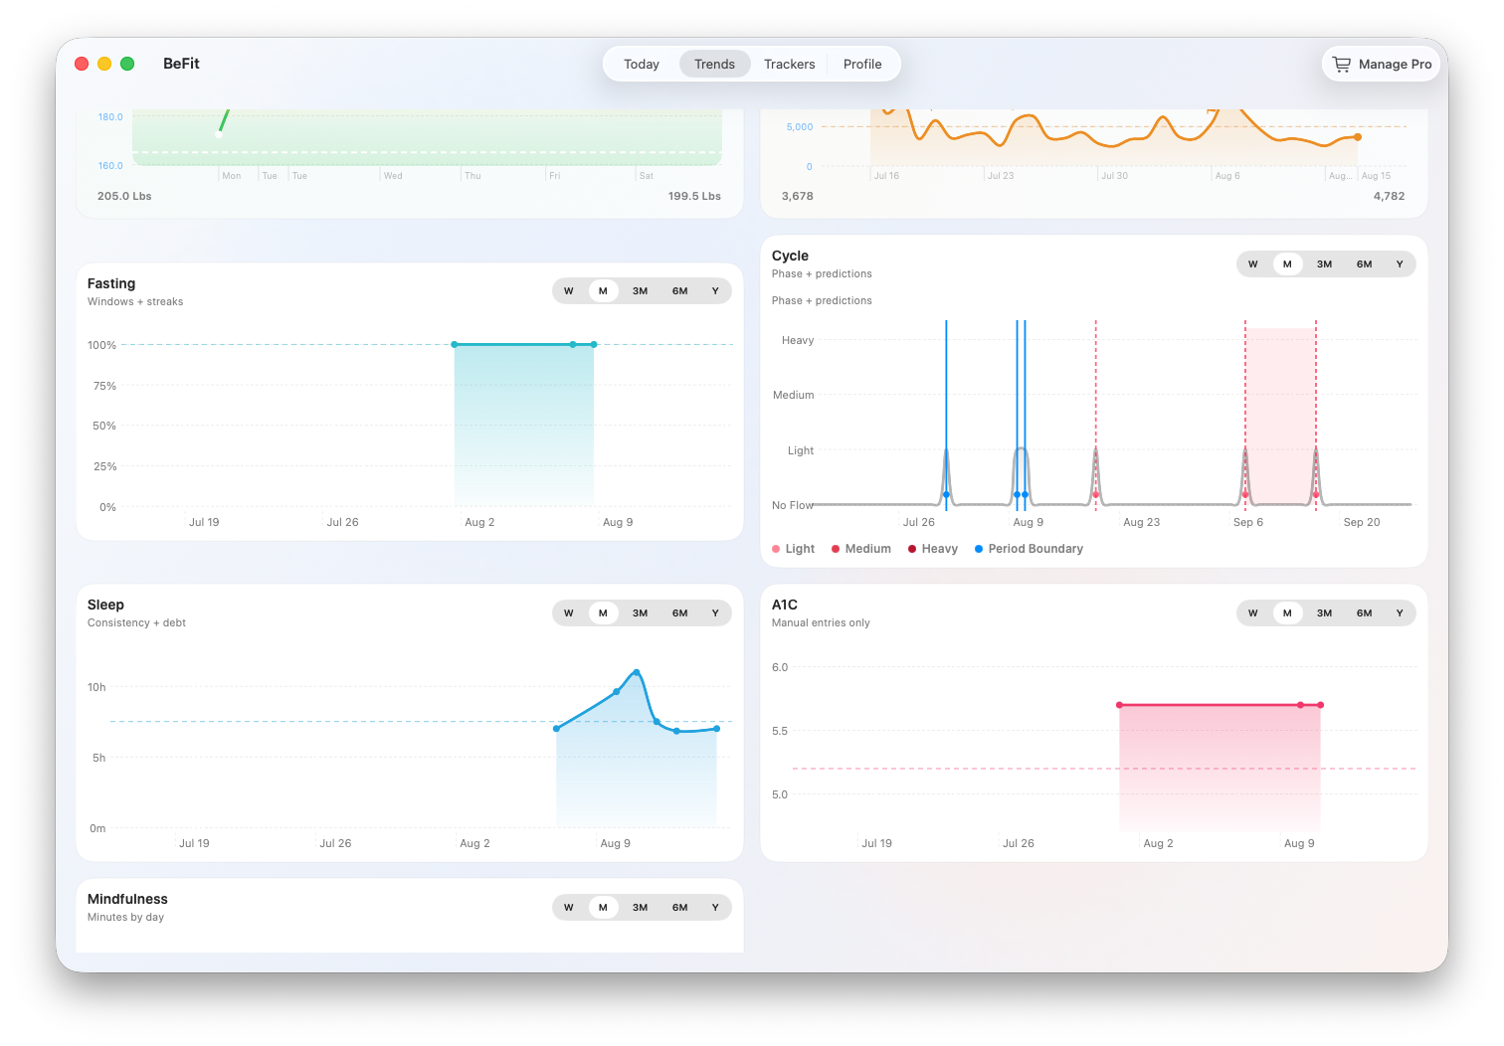
Task: Click the Medium legend entry
Action: (861, 549)
